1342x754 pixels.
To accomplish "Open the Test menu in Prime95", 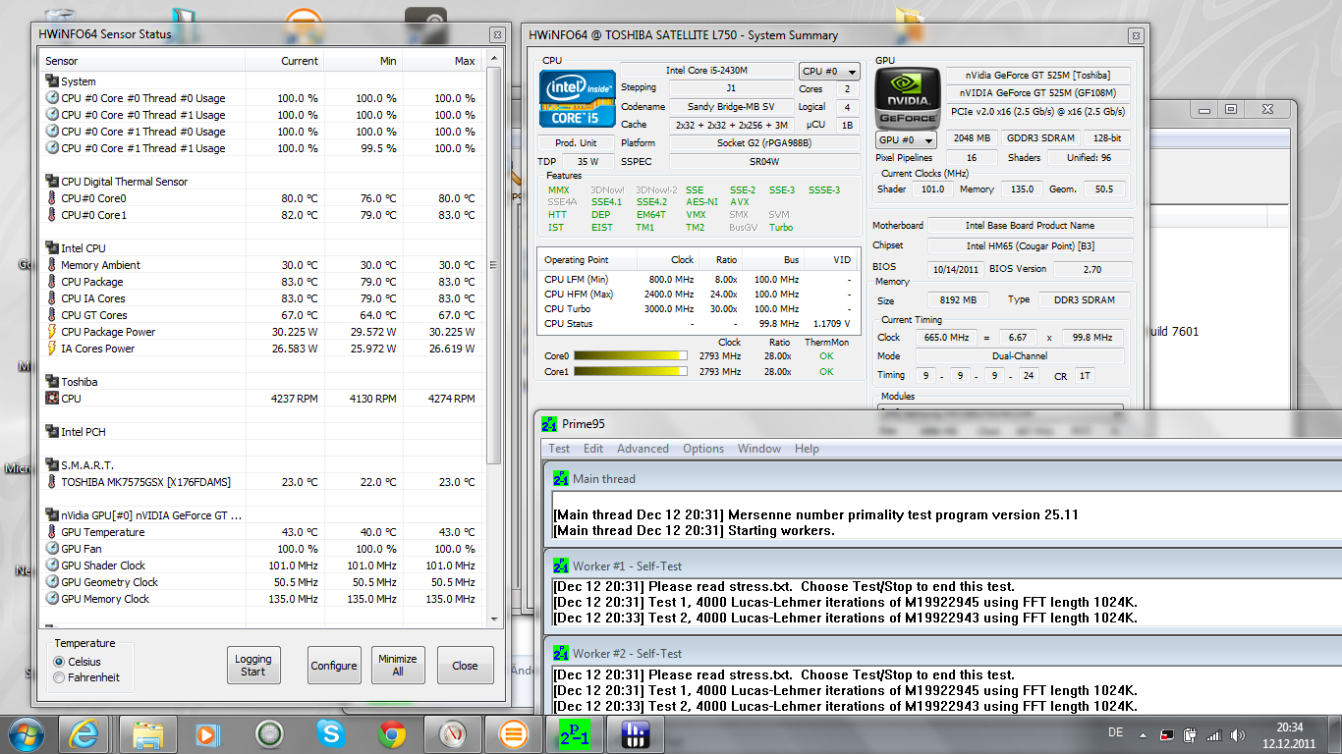I will click(x=559, y=449).
